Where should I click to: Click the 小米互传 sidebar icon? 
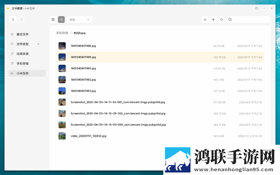point(12,73)
